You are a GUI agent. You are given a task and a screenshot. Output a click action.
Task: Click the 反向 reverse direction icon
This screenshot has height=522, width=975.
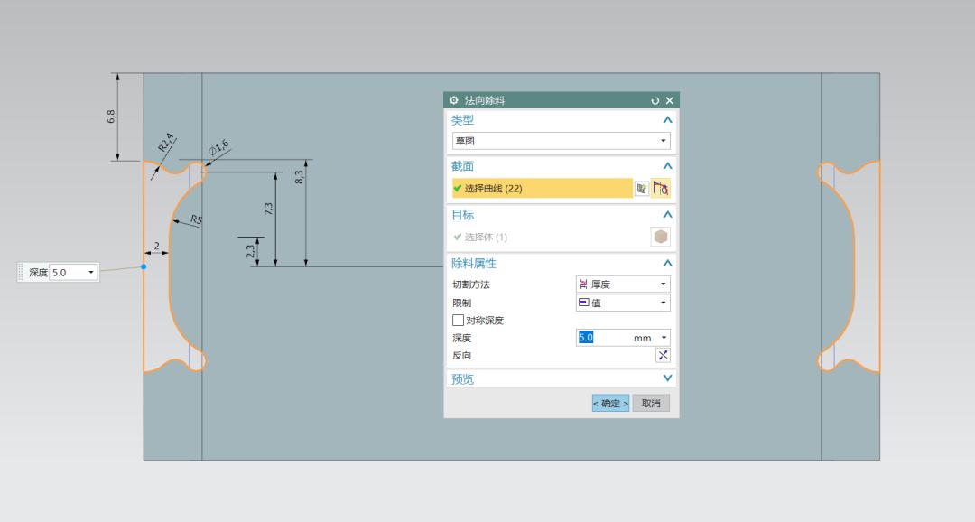coord(662,355)
